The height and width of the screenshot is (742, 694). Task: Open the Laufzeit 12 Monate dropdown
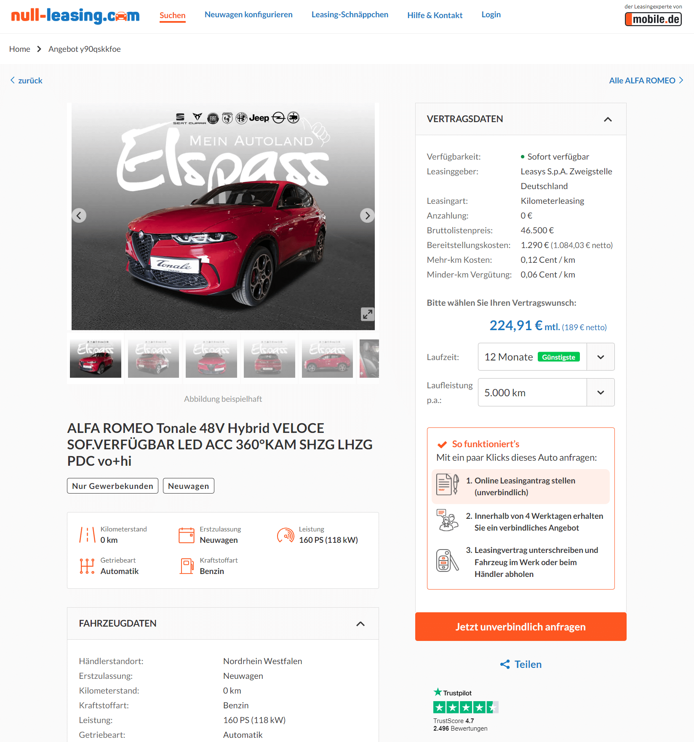tap(546, 357)
